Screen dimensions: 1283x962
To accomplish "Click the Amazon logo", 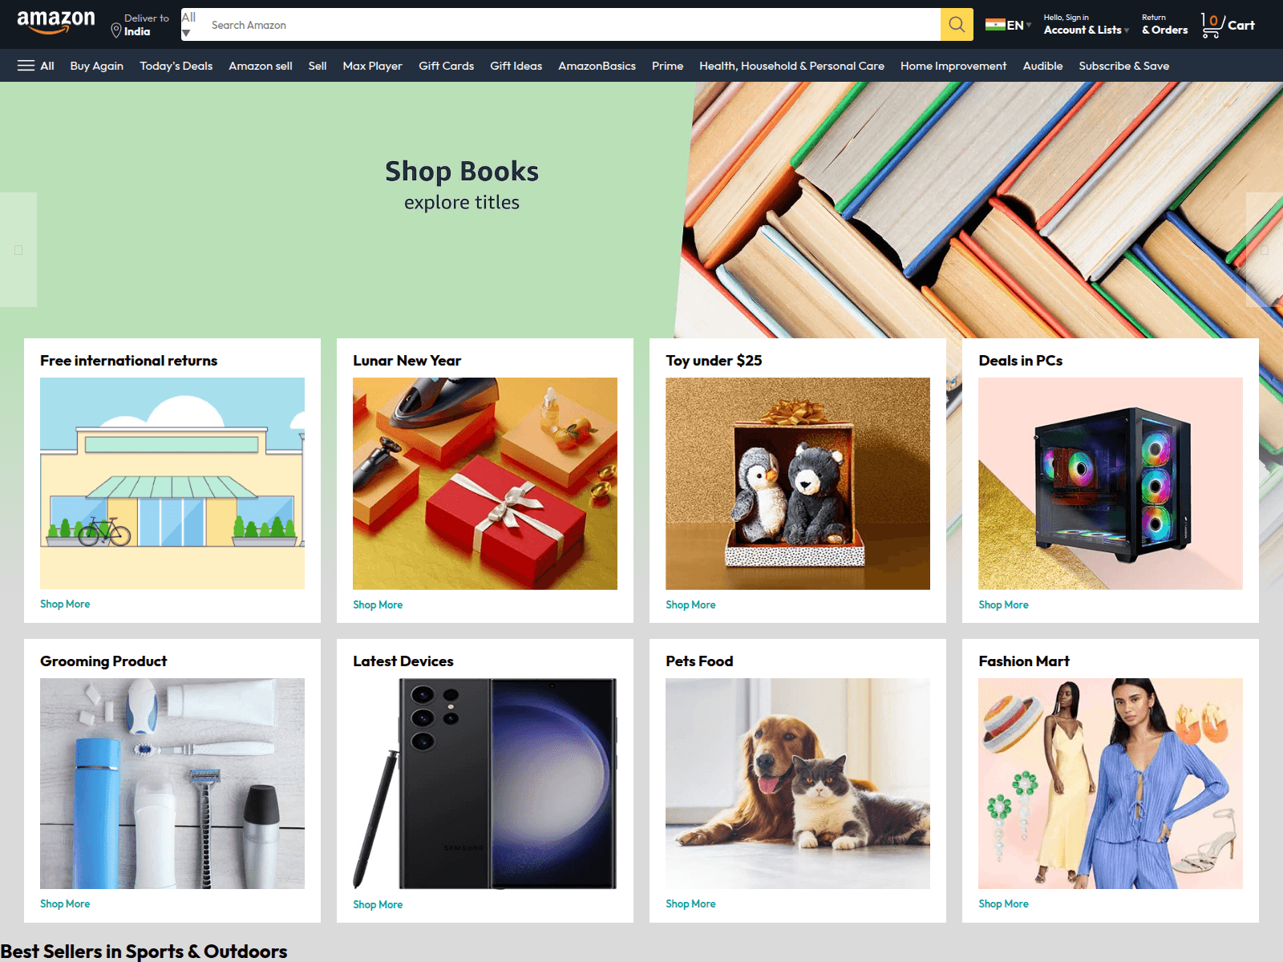I will 55,23.
